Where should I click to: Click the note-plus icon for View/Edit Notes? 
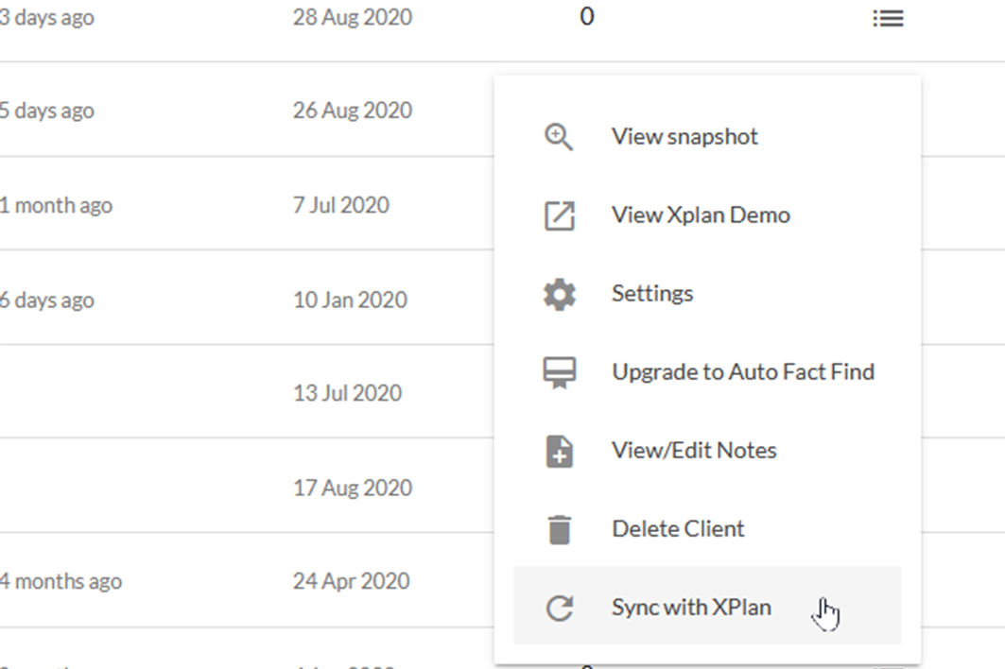click(x=560, y=451)
